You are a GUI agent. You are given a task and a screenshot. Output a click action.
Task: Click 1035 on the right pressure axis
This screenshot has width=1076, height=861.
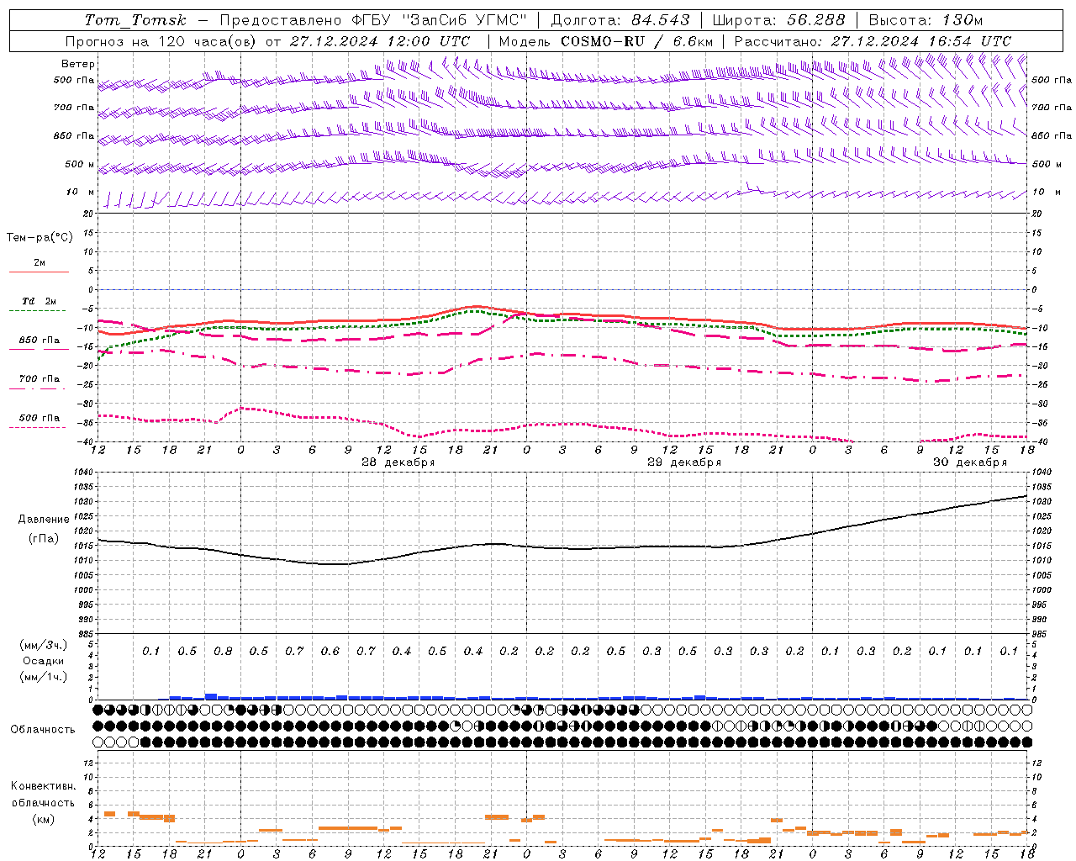[x=1042, y=487]
